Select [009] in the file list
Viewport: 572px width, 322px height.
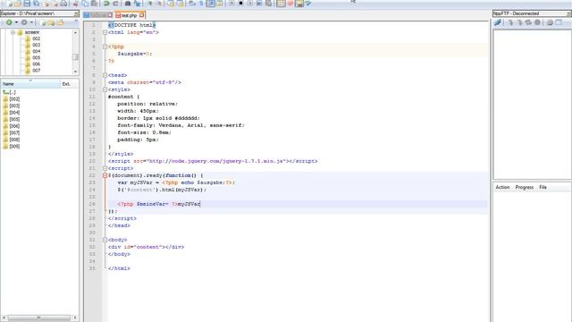coord(14,147)
